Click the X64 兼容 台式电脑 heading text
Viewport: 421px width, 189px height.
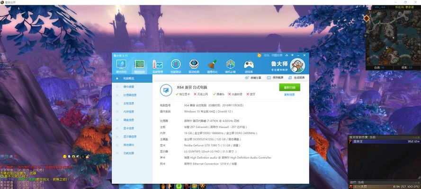(x=192, y=87)
